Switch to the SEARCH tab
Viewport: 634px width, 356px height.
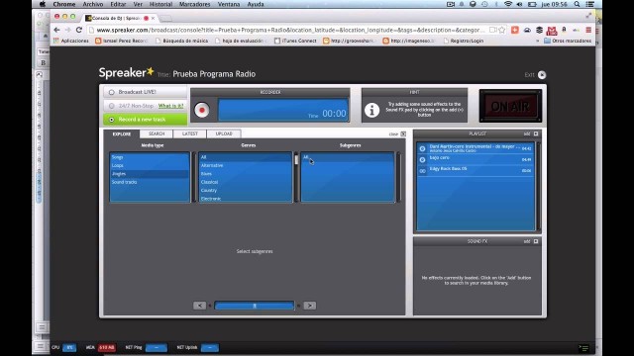[157, 133]
